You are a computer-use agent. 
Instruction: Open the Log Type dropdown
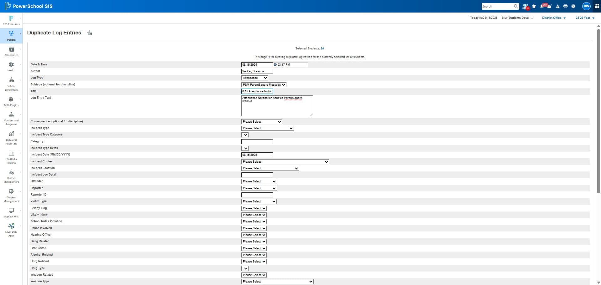[254, 78]
